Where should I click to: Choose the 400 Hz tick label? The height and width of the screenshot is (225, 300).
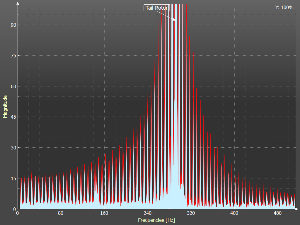(x=234, y=213)
